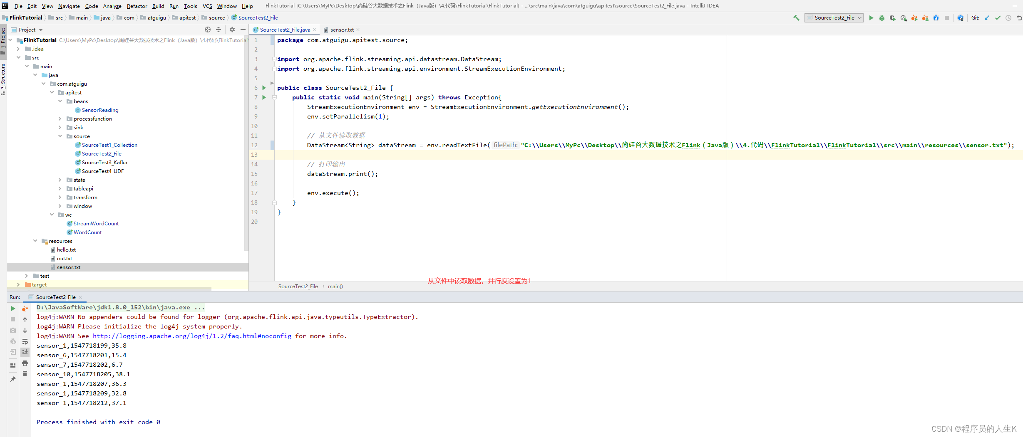Click the locate current file icon
Image resolution: width=1023 pixels, height=437 pixels.
[x=208, y=30]
